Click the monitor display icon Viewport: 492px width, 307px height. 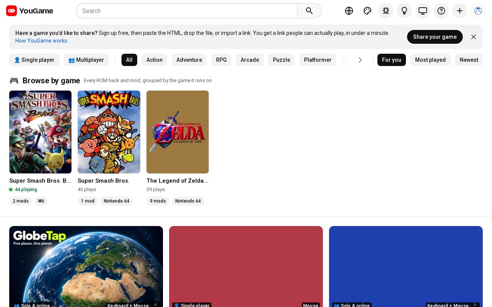point(423,11)
